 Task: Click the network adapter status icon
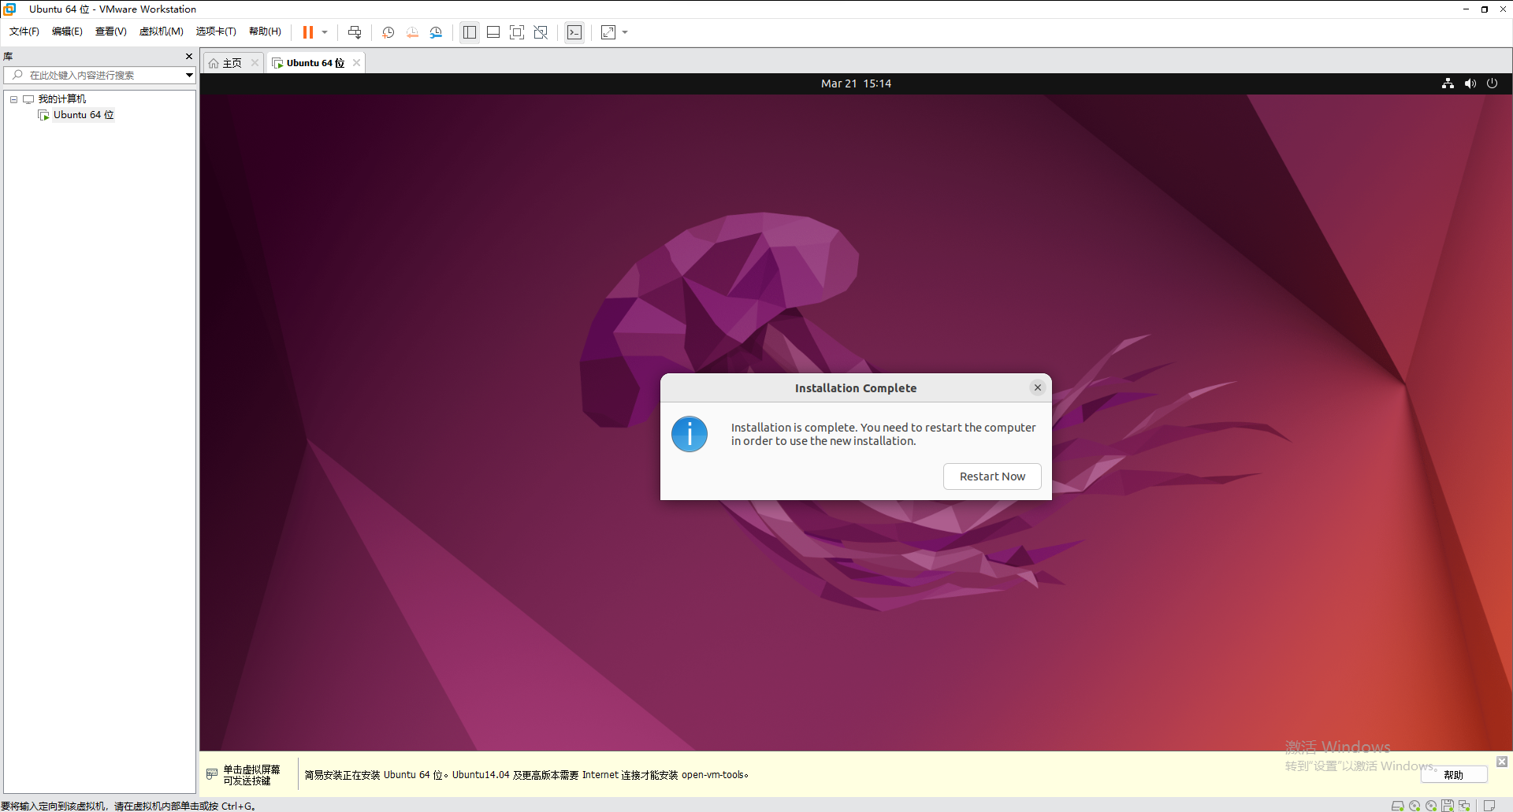click(1464, 806)
